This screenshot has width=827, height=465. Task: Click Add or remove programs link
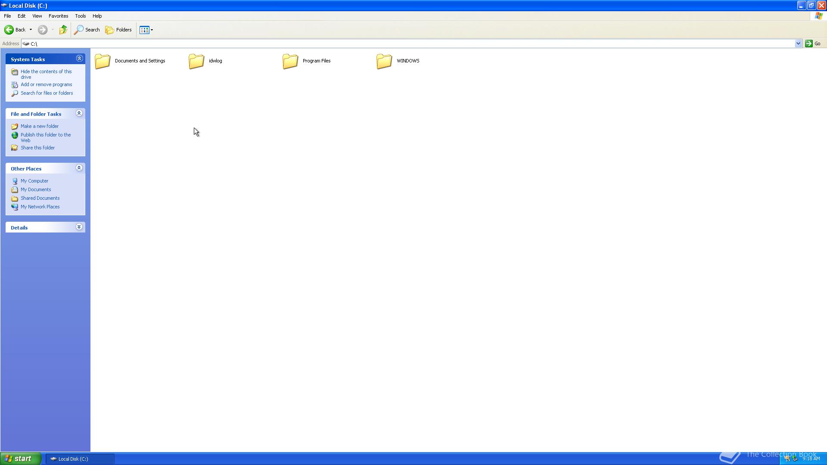tap(46, 84)
